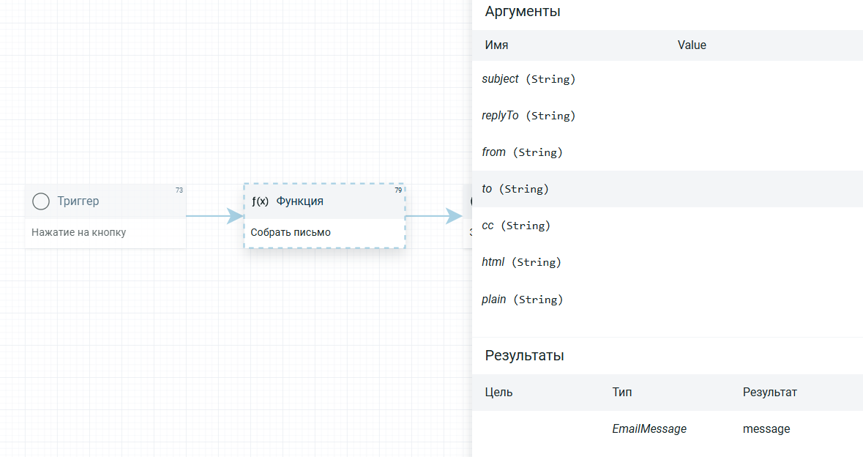
Task: Click the arrow leaving the Function node
Action: [434, 216]
